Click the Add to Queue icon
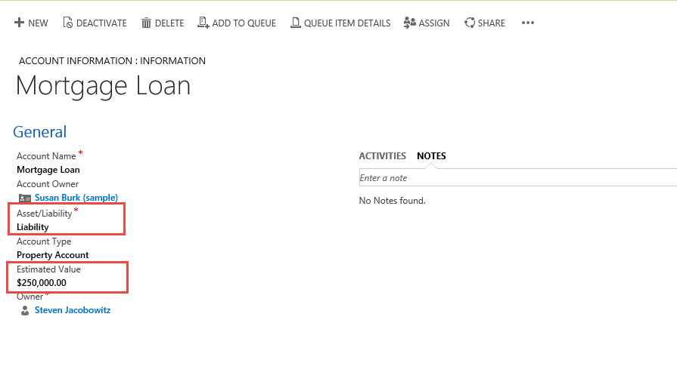This screenshot has height=369, width=677. coord(203,23)
